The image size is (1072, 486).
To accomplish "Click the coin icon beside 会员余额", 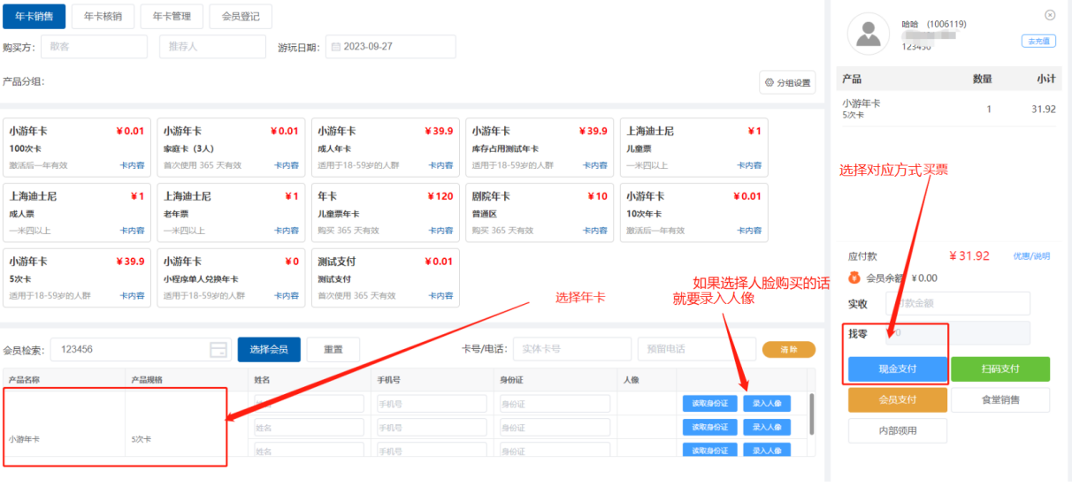I will coord(854,277).
